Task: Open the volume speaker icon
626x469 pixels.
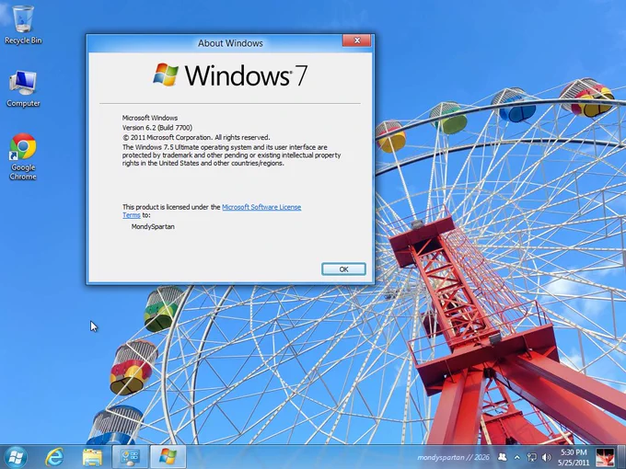Action: coord(547,457)
